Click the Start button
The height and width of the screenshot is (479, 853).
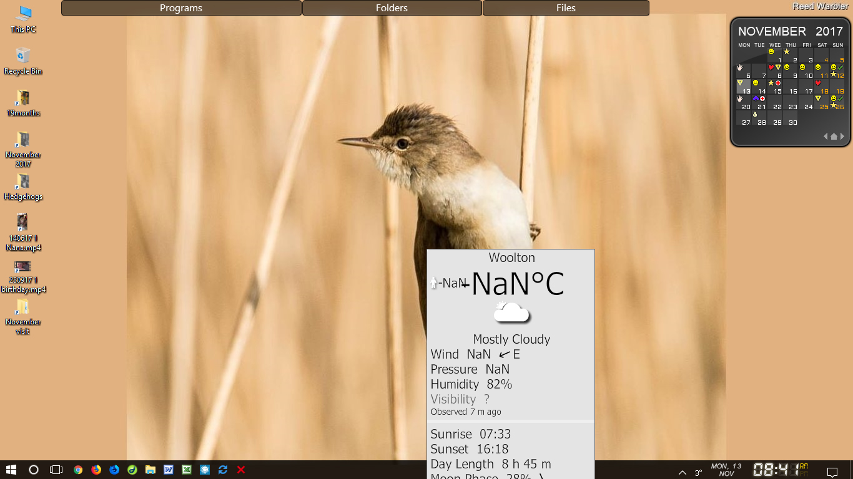[x=11, y=470]
